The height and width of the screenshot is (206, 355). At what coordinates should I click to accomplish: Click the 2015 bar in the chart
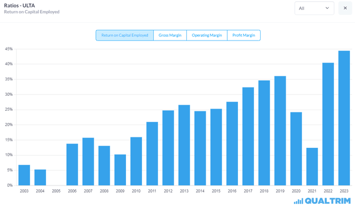pyautogui.click(x=216, y=147)
